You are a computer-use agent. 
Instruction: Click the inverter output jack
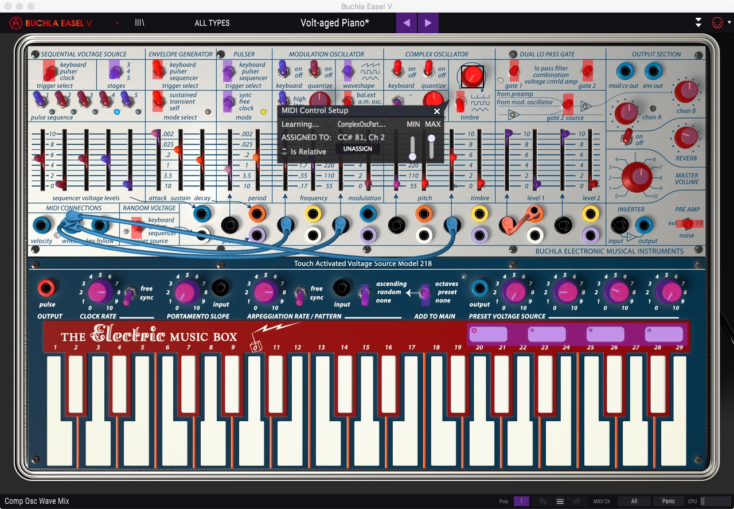click(645, 224)
